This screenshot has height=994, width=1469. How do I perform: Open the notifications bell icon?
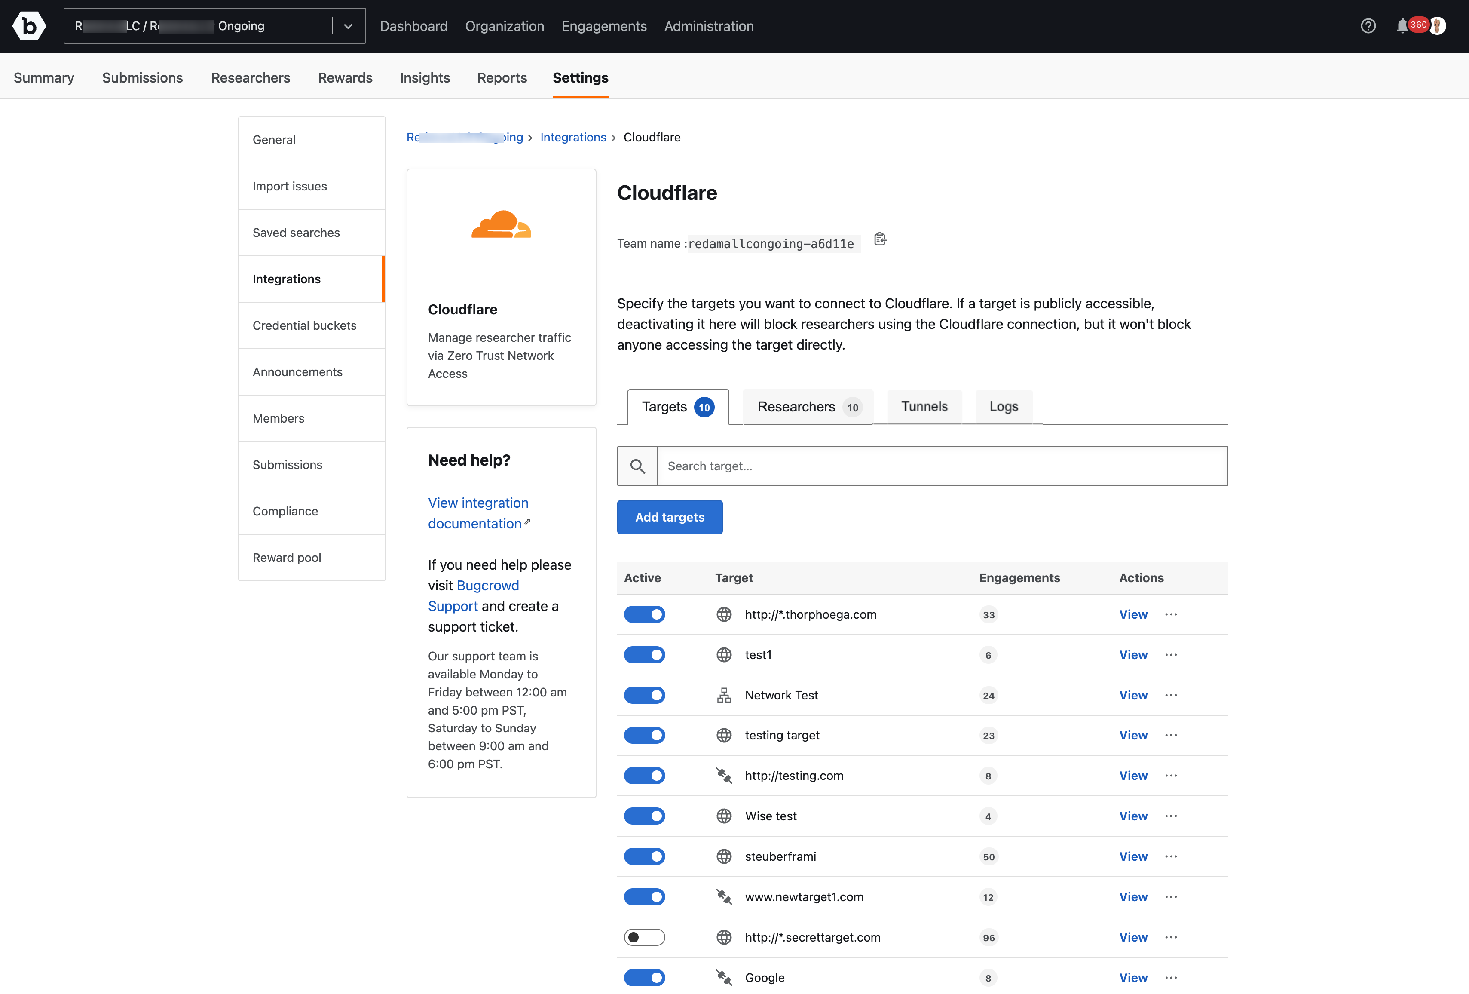[1402, 26]
